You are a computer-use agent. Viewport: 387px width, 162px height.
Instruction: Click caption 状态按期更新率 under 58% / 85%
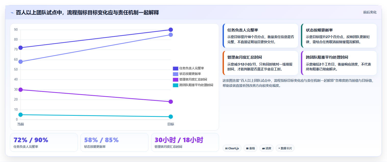pyautogui.click(x=95, y=147)
